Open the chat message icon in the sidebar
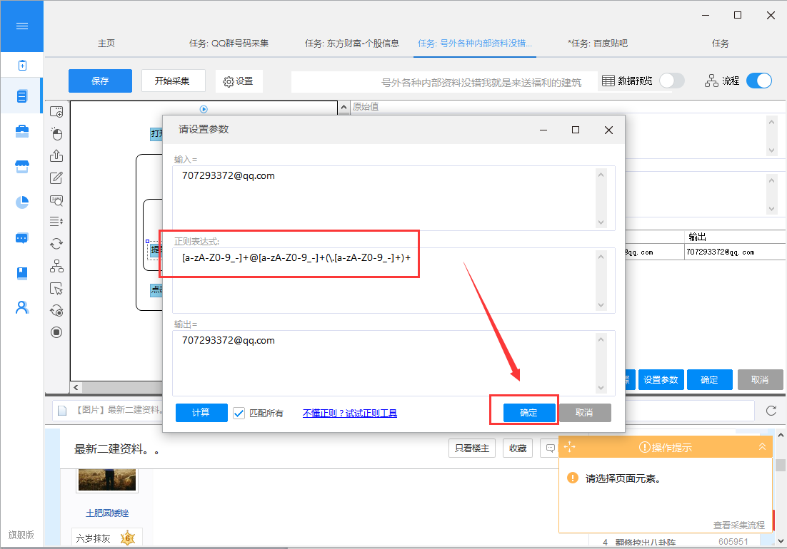This screenshot has height=549, width=787. click(21, 238)
